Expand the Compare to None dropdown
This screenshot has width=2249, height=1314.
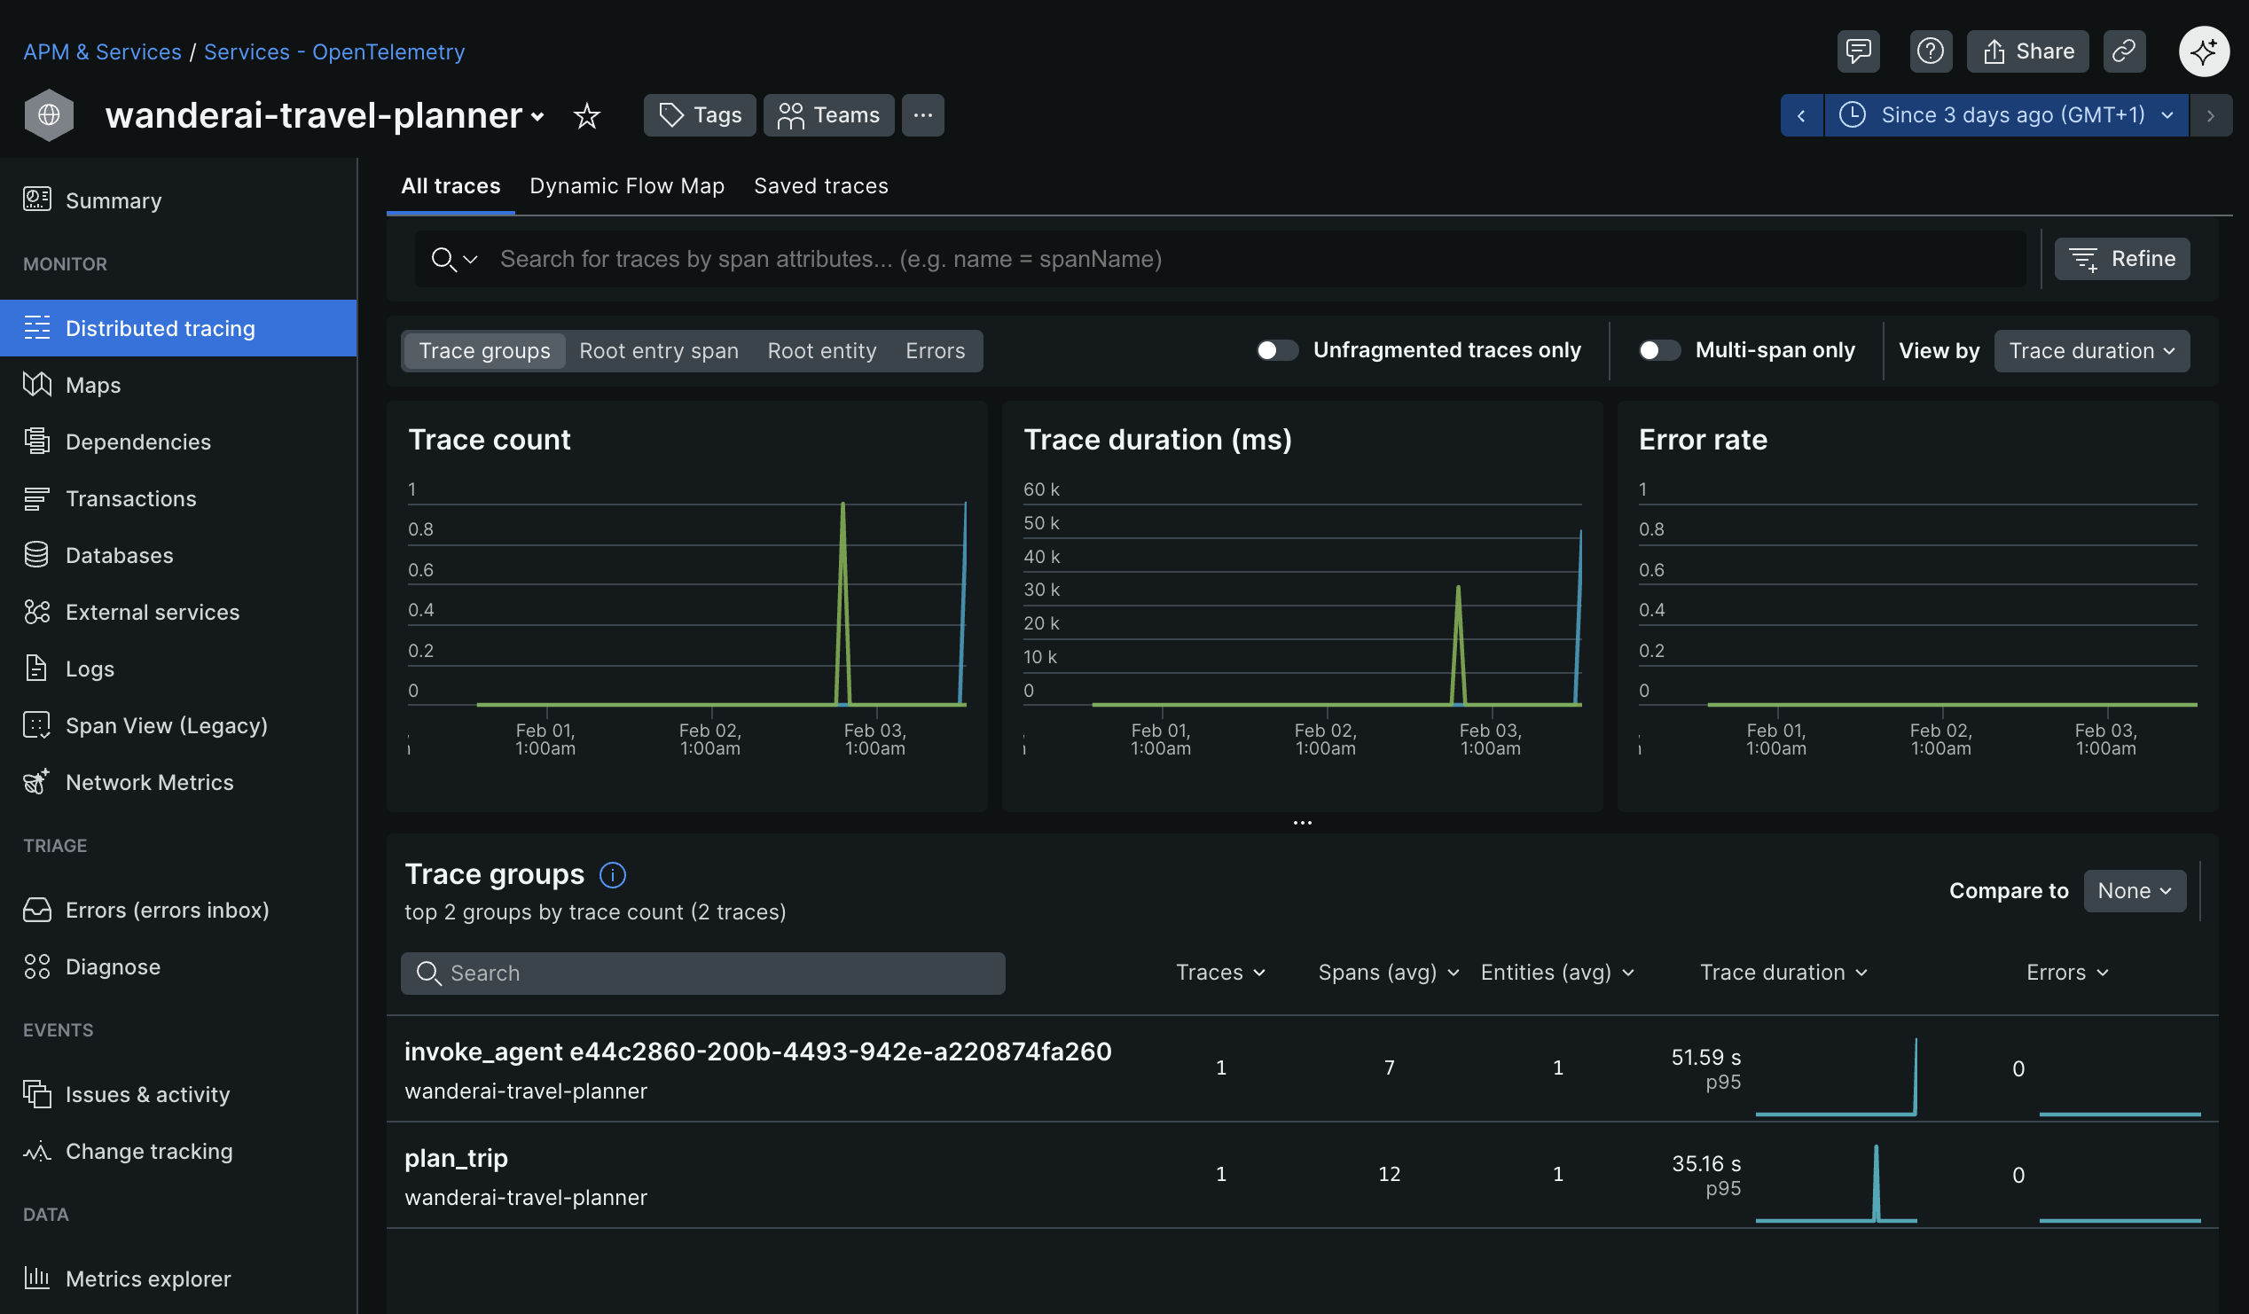(2134, 891)
